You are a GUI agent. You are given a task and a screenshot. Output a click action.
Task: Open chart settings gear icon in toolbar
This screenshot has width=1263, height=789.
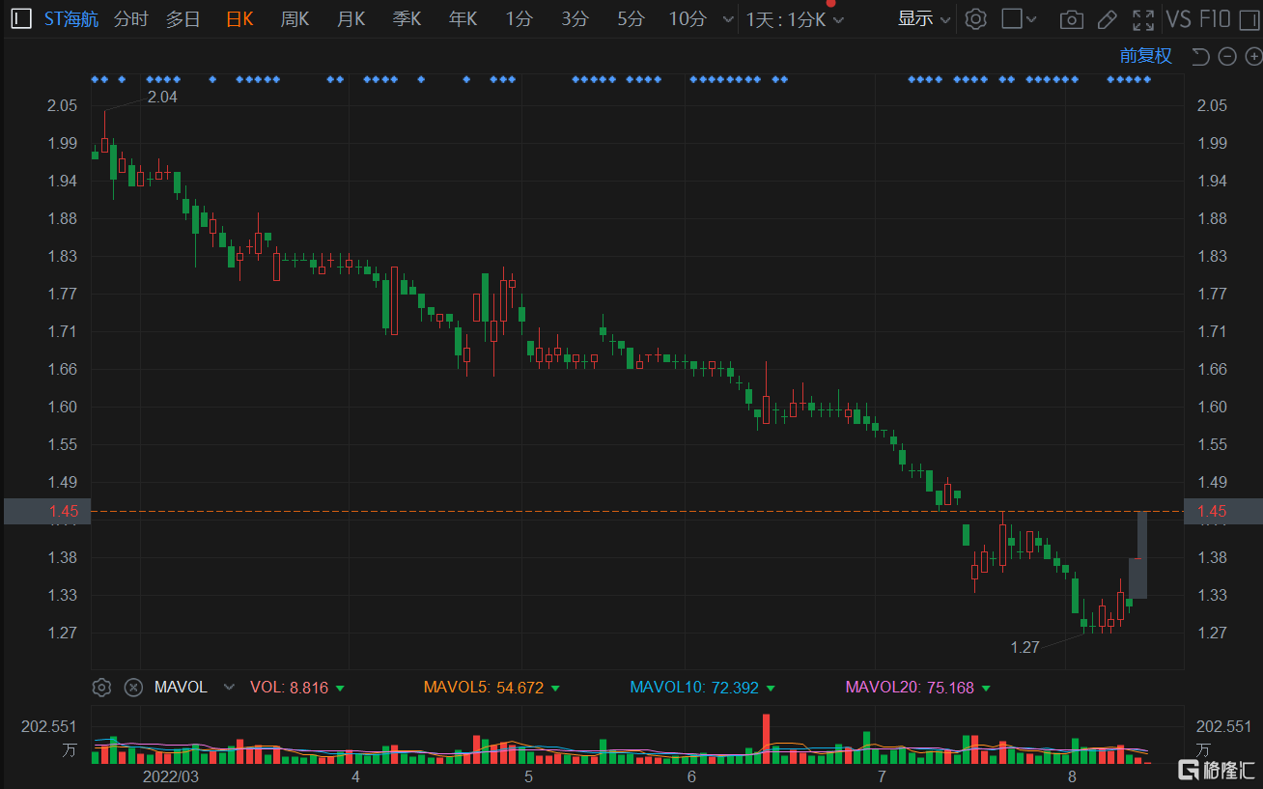click(x=976, y=18)
